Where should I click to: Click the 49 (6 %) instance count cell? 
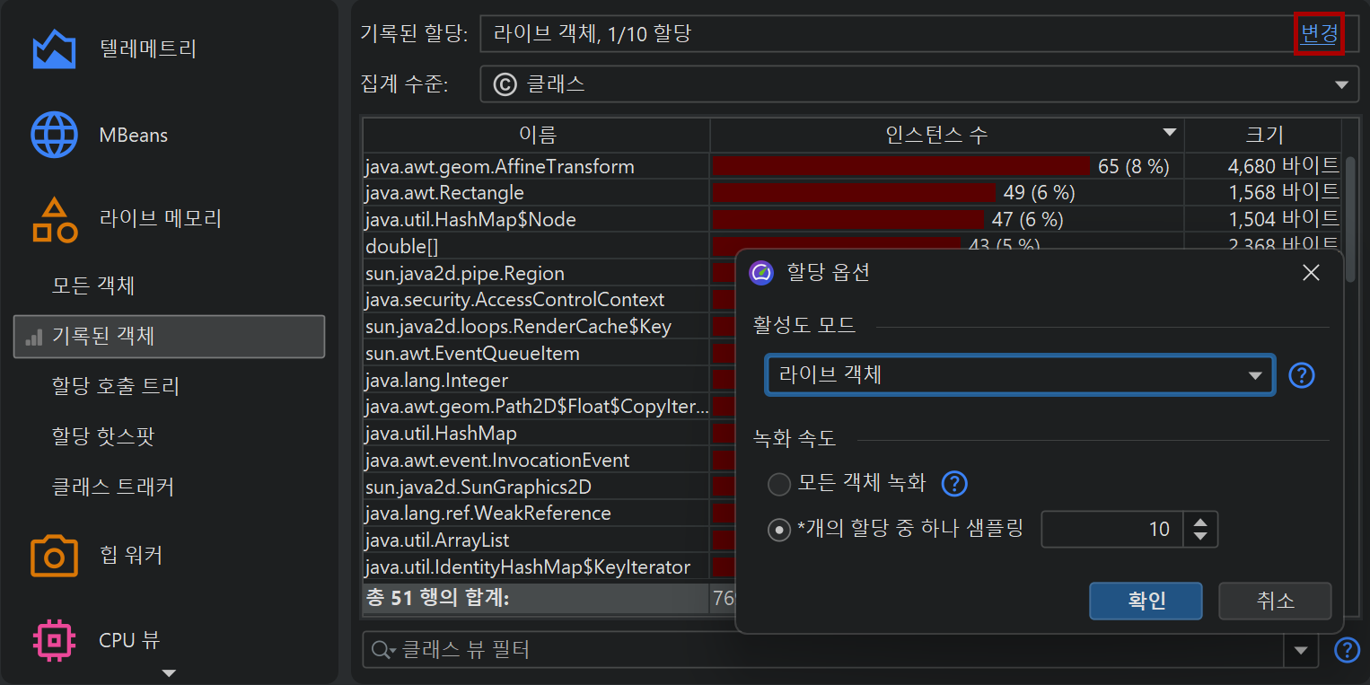pyautogui.click(x=947, y=193)
